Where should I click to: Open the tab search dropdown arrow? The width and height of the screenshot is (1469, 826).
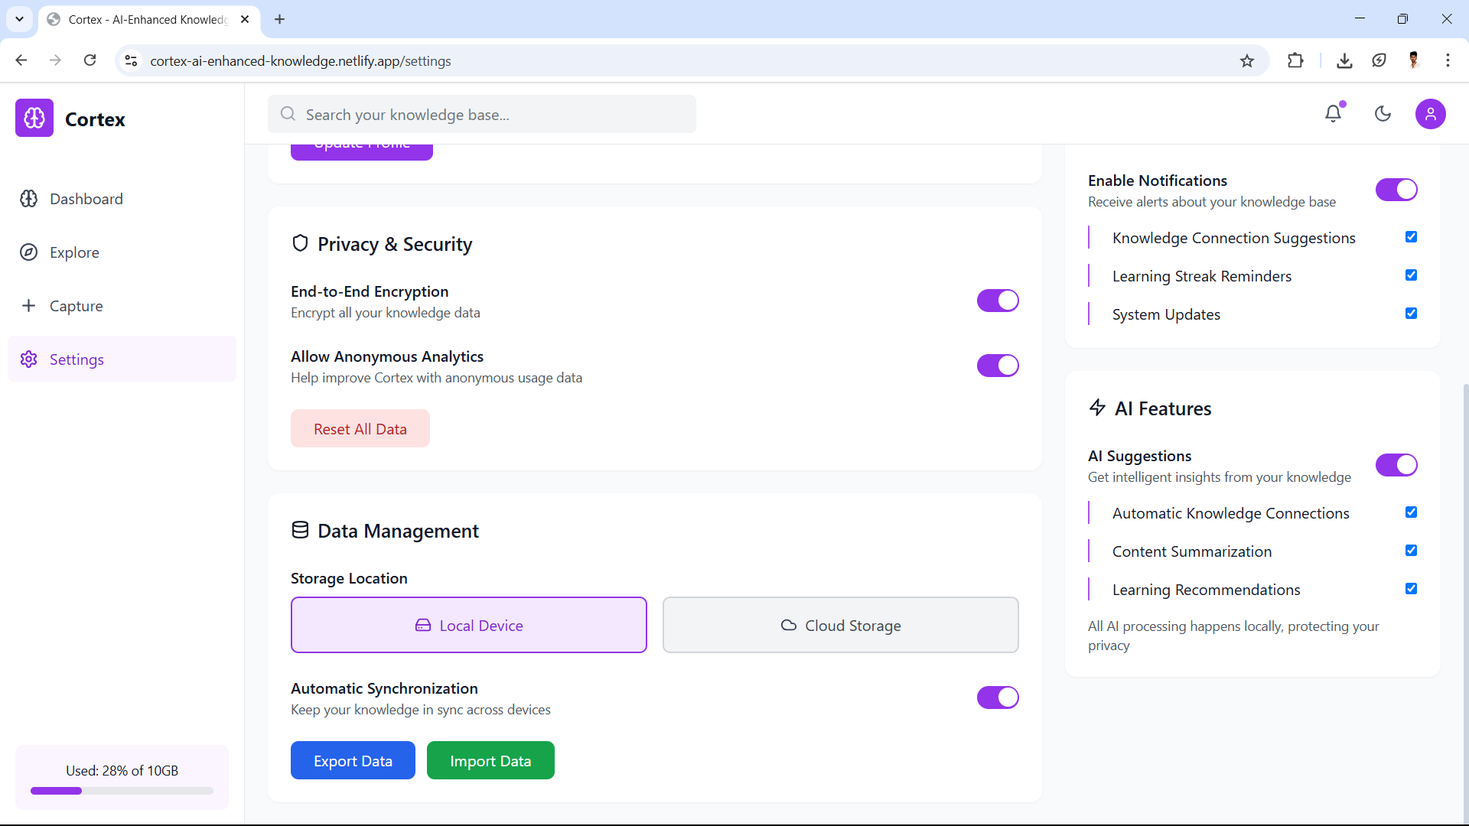pyautogui.click(x=19, y=19)
